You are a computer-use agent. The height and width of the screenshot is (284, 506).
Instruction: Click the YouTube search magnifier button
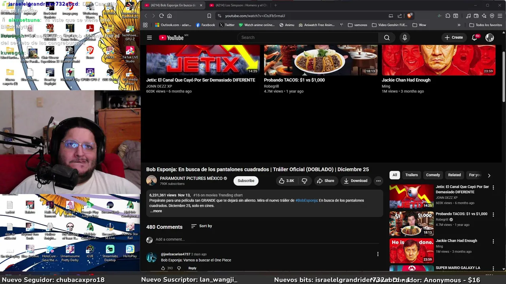(387, 37)
